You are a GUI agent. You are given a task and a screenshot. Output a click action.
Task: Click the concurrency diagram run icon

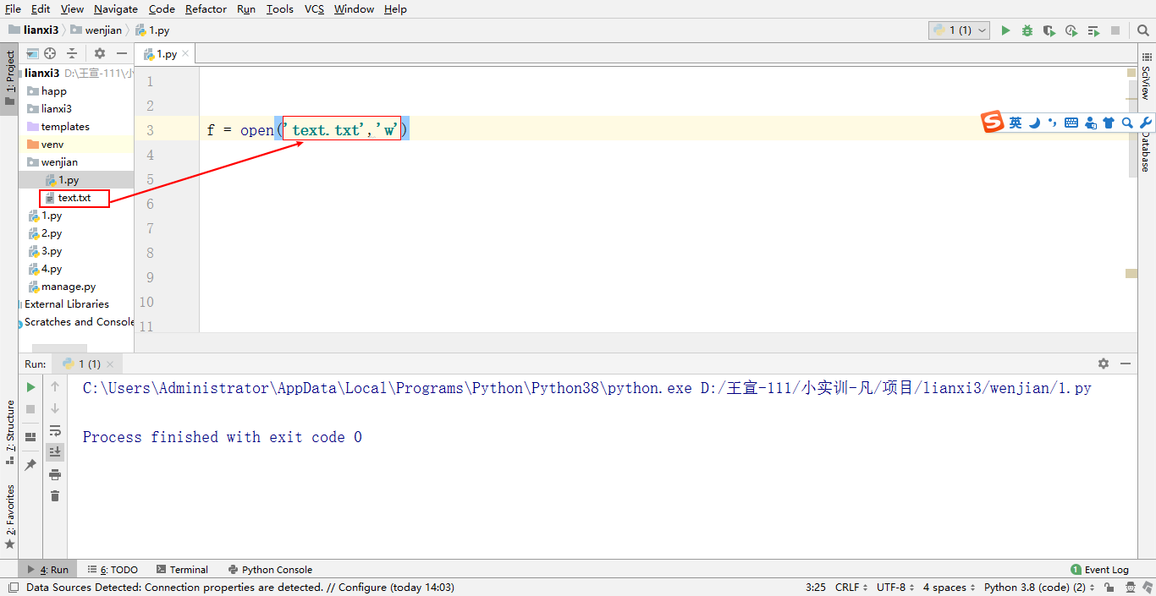1093,30
